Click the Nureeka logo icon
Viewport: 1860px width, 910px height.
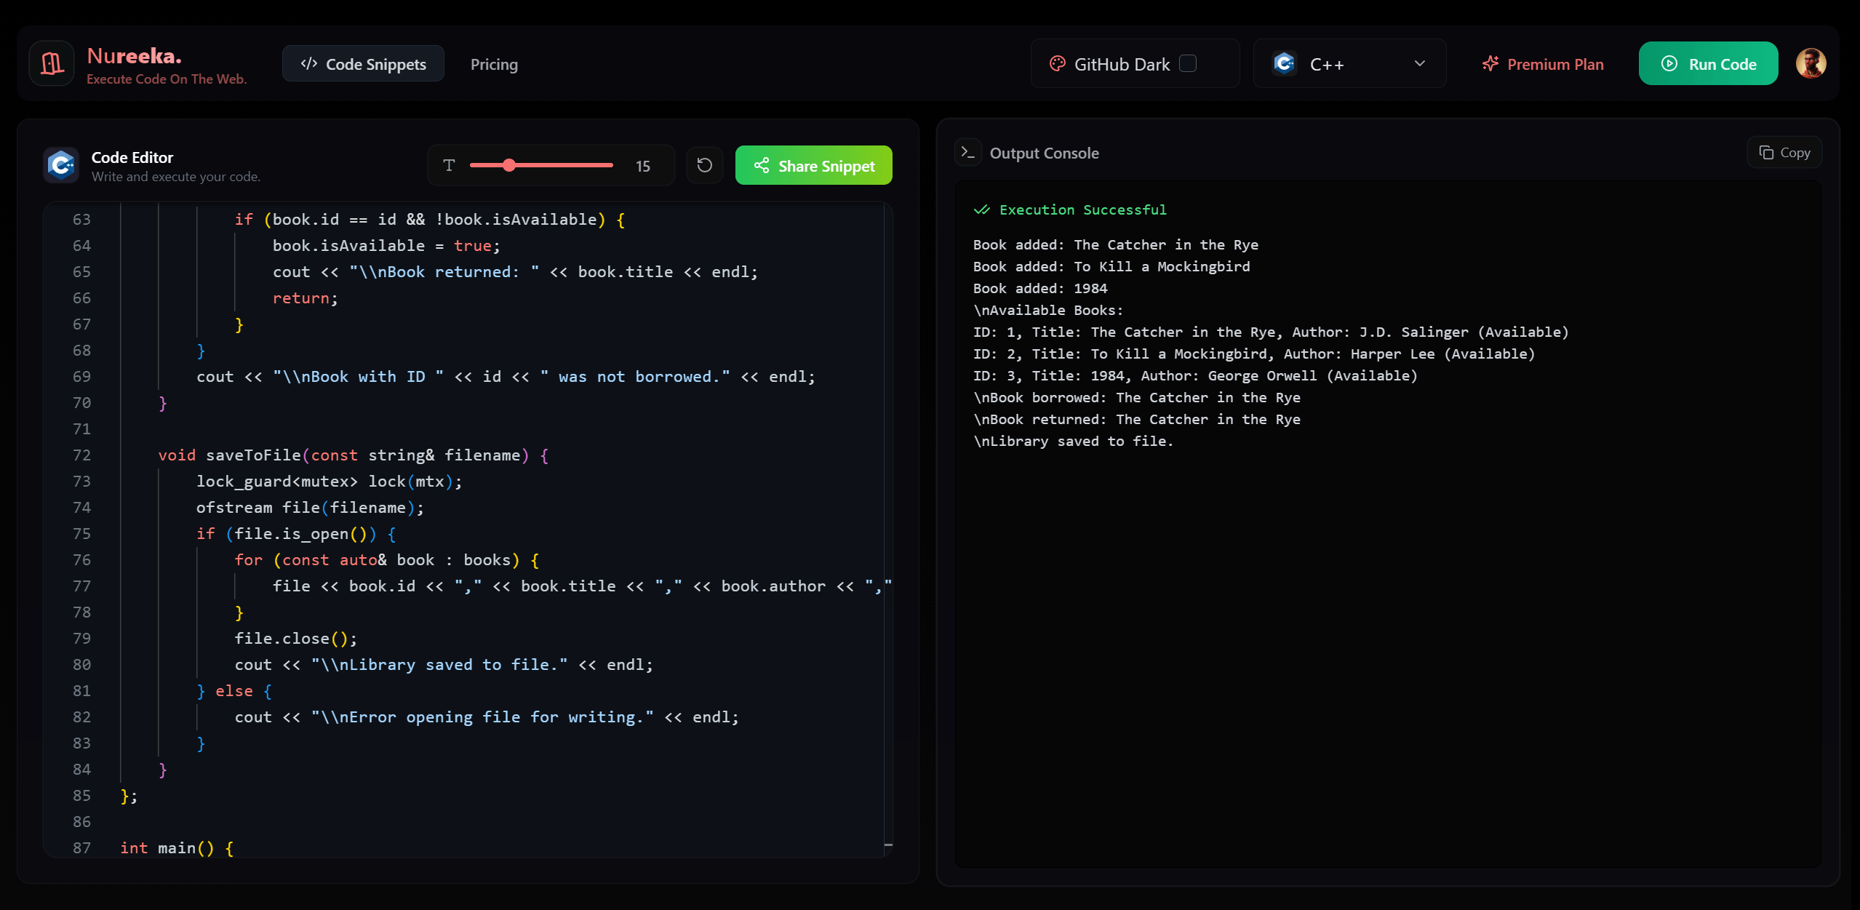point(52,64)
